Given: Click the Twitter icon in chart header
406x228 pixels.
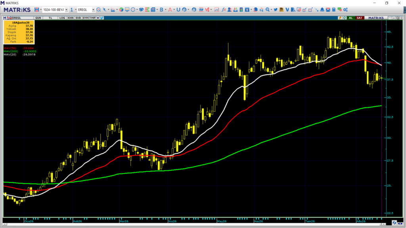Looking at the screenshot, I should pyautogui.click(x=102, y=18).
